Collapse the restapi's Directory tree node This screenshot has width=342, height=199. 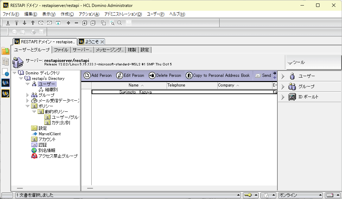[x=21, y=78]
